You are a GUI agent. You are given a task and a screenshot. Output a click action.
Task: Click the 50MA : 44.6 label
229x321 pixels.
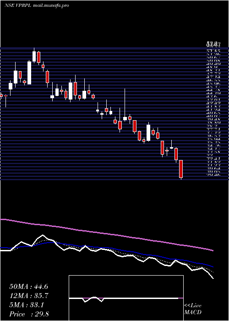pos(28,287)
